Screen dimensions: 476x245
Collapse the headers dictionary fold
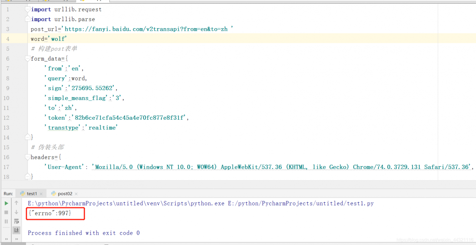(27, 157)
